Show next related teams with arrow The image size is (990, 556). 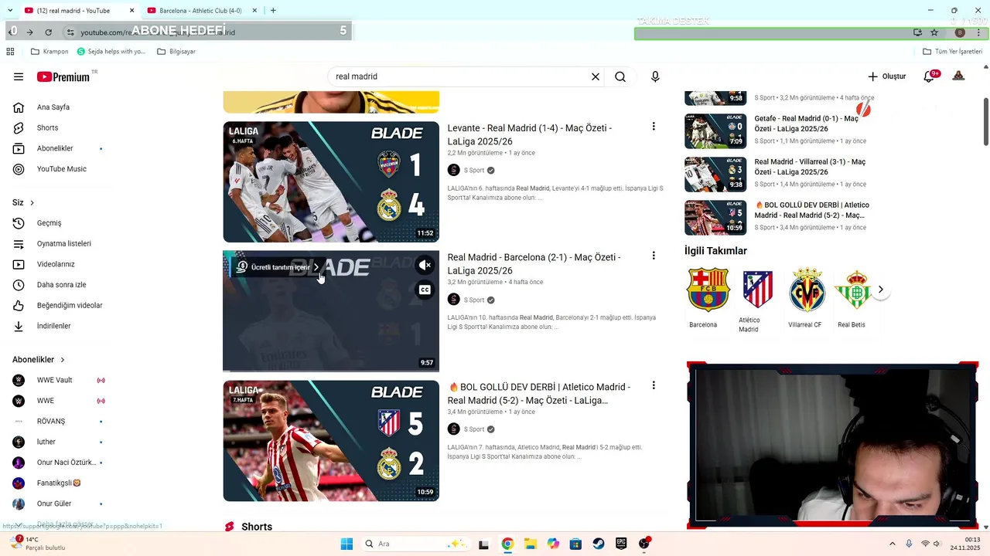click(880, 290)
